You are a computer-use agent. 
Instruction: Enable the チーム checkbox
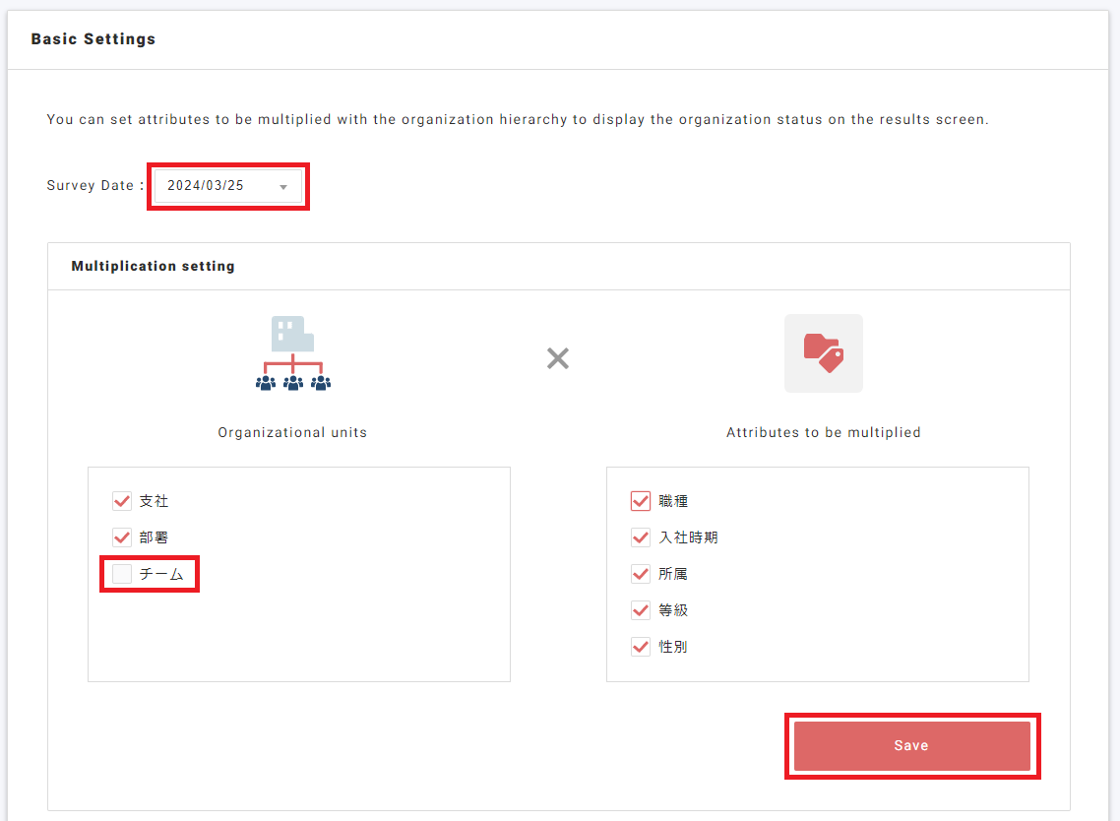tap(122, 574)
